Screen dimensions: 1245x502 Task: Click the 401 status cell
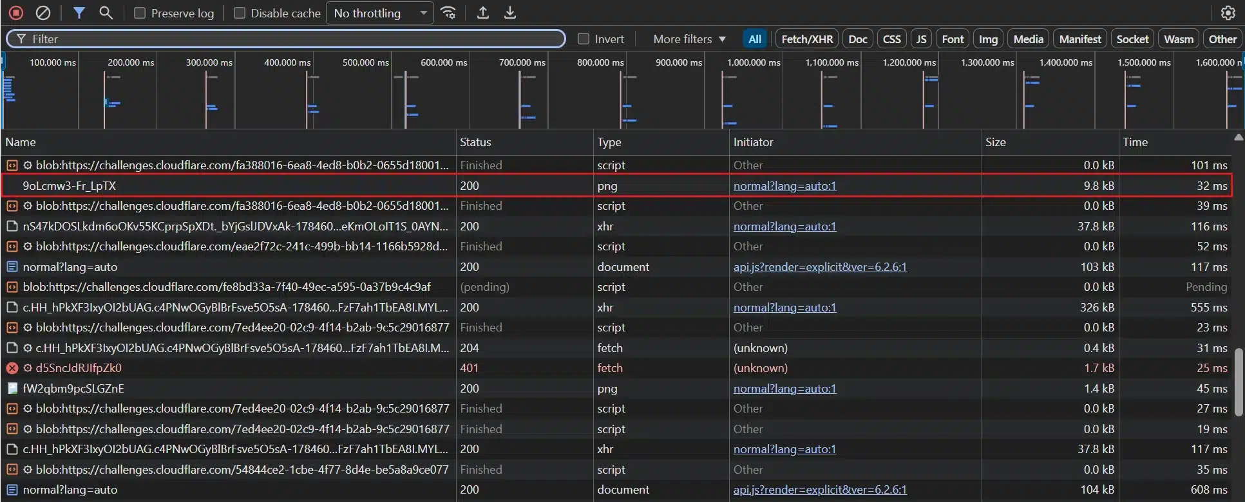coord(525,368)
